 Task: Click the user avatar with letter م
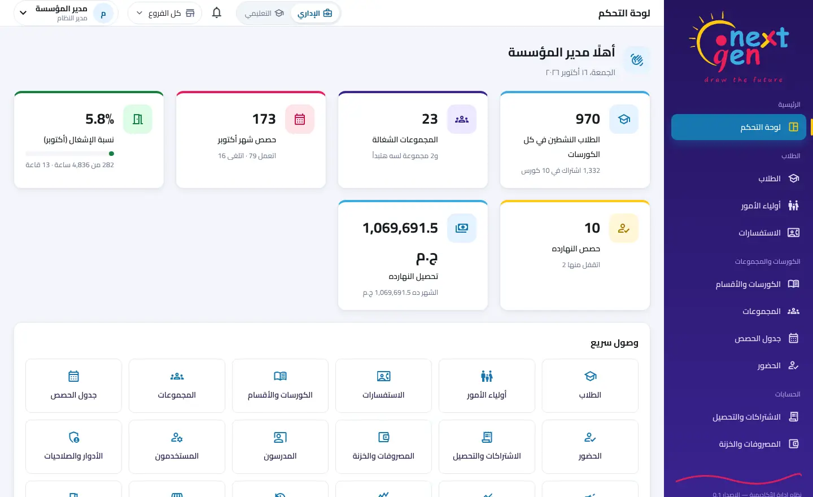point(103,14)
